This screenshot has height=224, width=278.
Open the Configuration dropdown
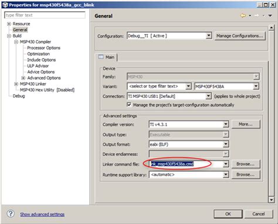[209, 36]
